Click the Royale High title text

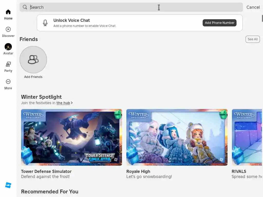point(138,171)
